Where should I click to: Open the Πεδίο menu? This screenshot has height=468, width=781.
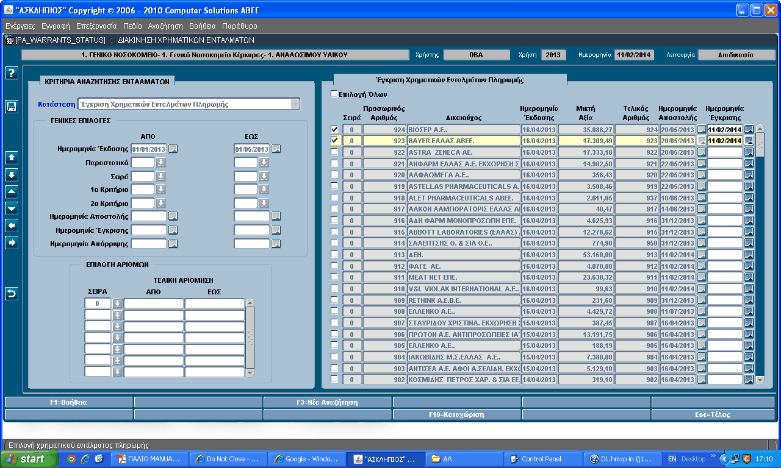(x=132, y=26)
